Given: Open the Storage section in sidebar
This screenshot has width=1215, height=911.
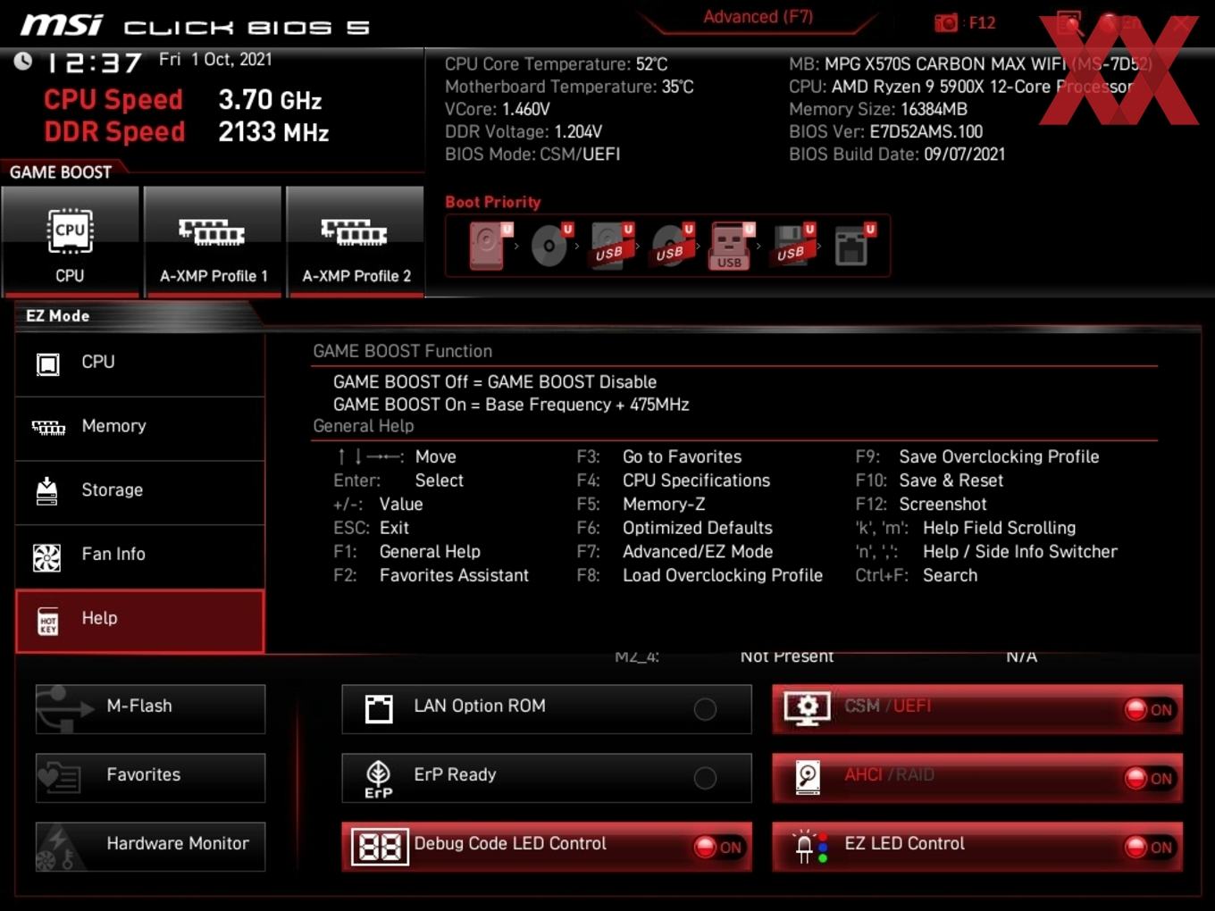Looking at the screenshot, I should 140,492.
